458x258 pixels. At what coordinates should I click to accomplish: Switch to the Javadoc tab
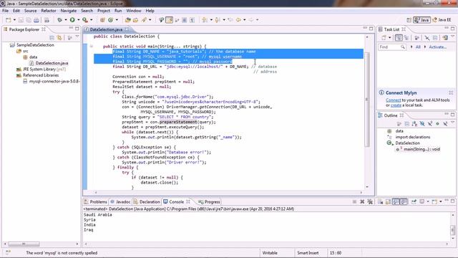click(x=120, y=202)
